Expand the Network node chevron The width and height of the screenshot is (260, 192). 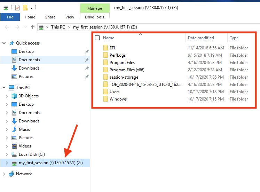point(4,174)
